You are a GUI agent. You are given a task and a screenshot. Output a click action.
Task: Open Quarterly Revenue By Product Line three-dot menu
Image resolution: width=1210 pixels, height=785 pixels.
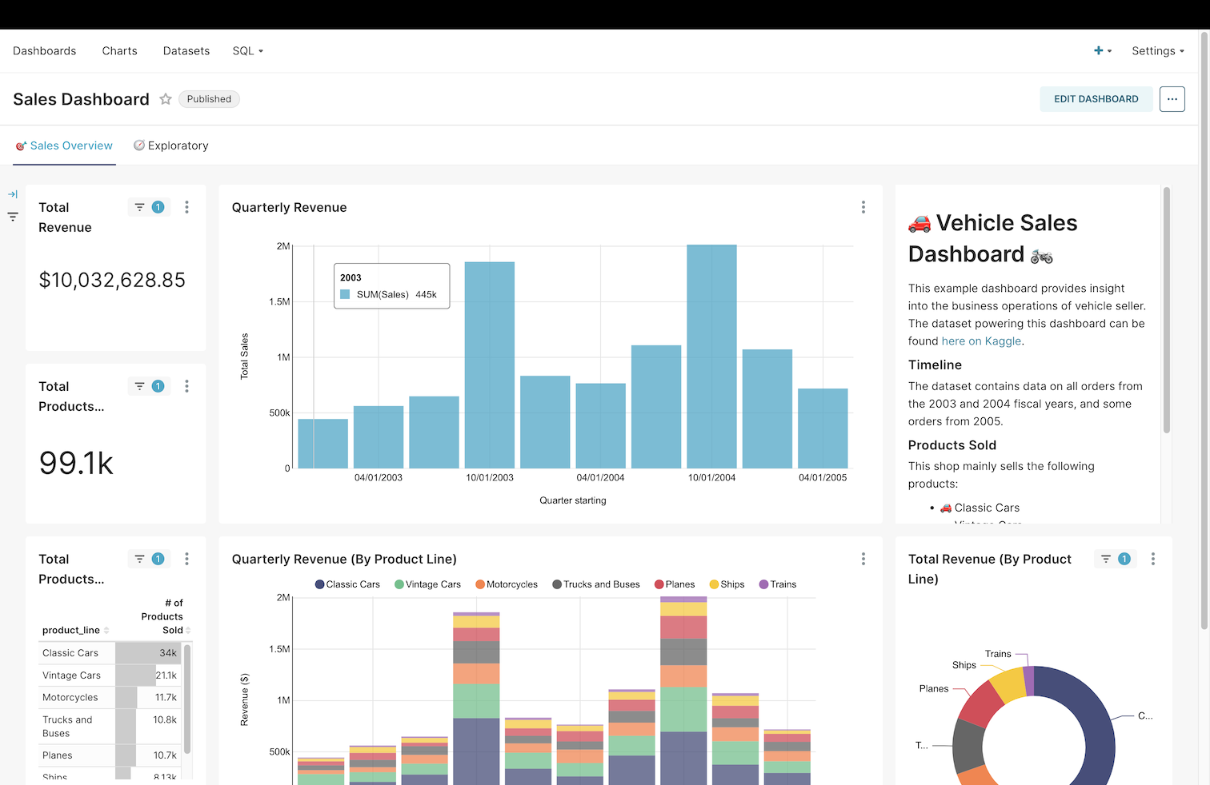[863, 559]
